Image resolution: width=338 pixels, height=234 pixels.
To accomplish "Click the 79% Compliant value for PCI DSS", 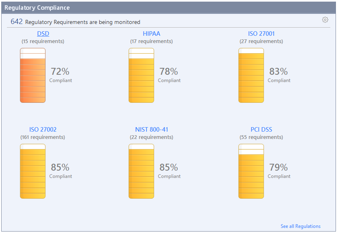I will pyautogui.click(x=279, y=168).
